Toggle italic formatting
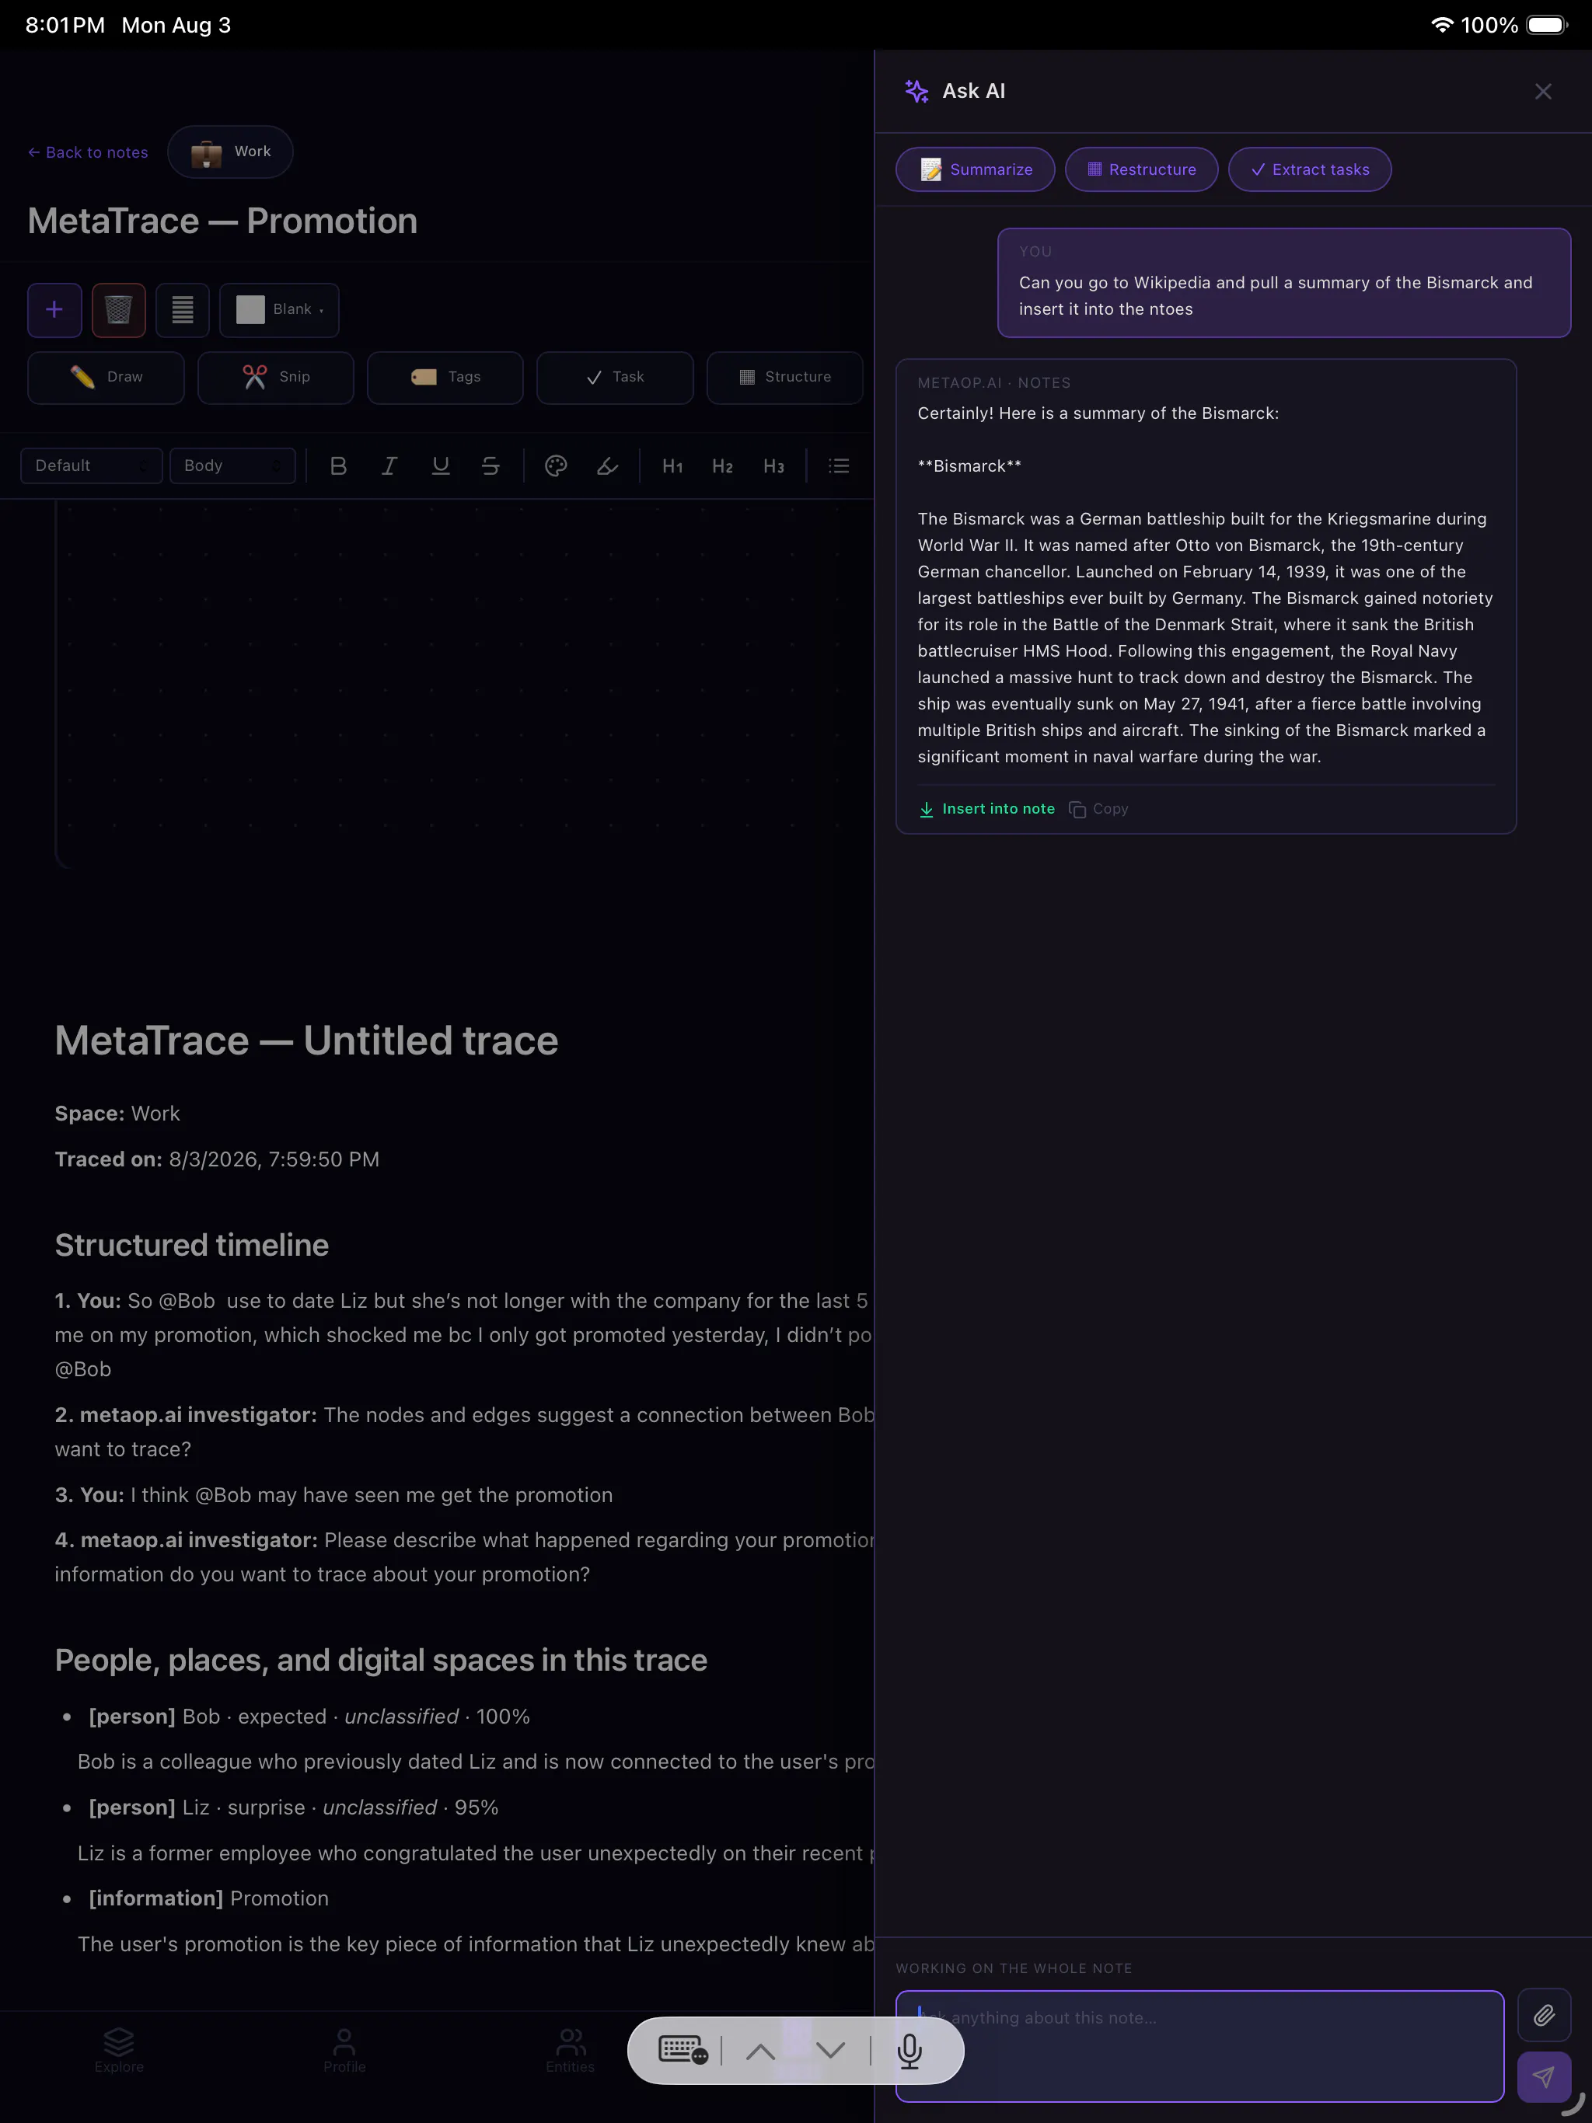The width and height of the screenshot is (1592, 2123). (389, 465)
